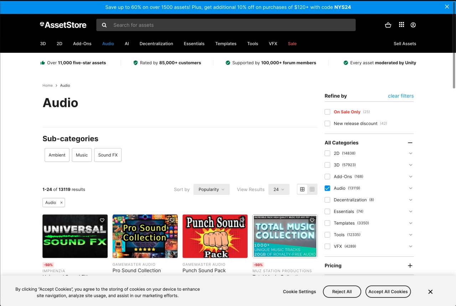This screenshot has width=456, height=306.
Task: Click the AssetStore logo
Action: 63,25
